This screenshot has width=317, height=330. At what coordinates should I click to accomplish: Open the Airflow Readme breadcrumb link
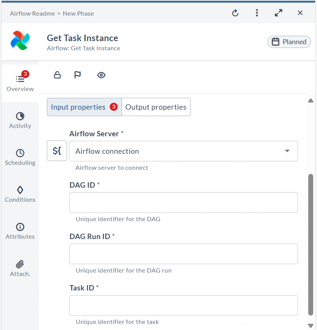click(32, 13)
